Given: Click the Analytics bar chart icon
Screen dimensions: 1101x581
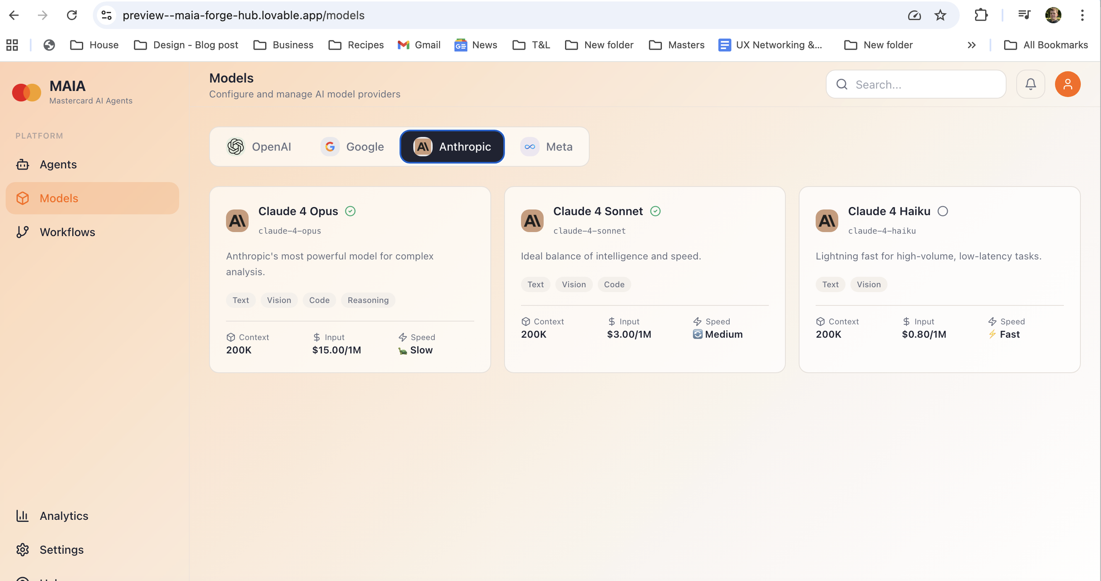Looking at the screenshot, I should [22, 515].
